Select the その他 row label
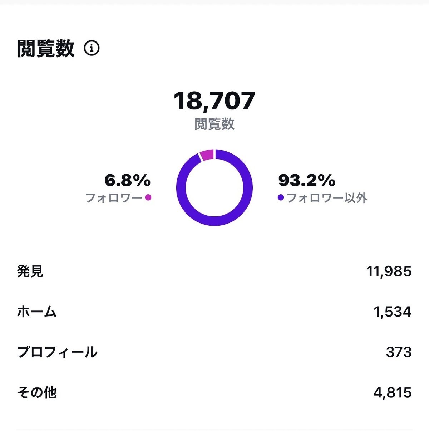This screenshot has width=429, height=431. click(x=37, y=393)
